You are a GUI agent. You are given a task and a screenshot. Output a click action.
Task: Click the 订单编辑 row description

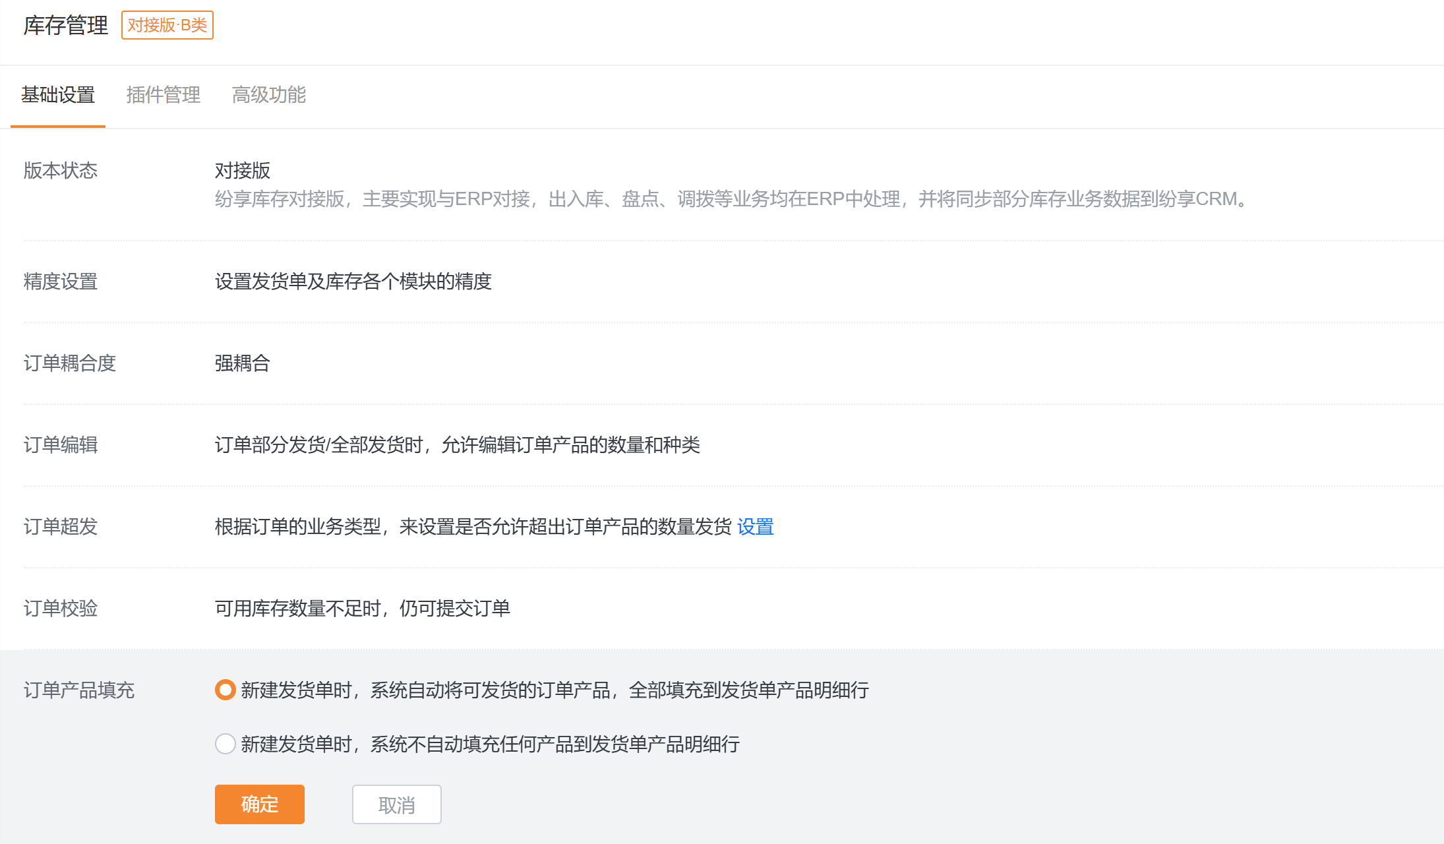coord(457,445)
